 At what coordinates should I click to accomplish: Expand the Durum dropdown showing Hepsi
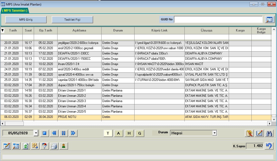214,133
